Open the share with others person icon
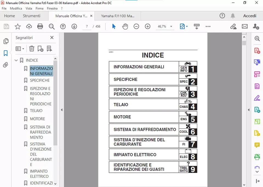The height and width of the screenshot is (187, 263). (x=256, y=27)
